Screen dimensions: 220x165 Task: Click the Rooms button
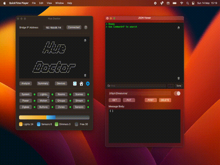click(61, 94)
